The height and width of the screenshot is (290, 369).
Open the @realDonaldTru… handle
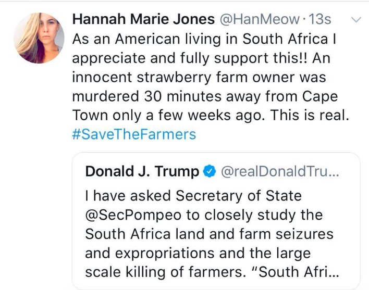point(280,171)
